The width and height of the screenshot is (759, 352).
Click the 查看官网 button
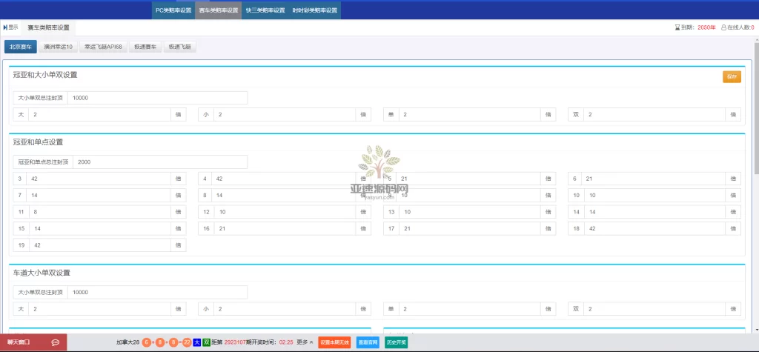click(x=368, y=342)
